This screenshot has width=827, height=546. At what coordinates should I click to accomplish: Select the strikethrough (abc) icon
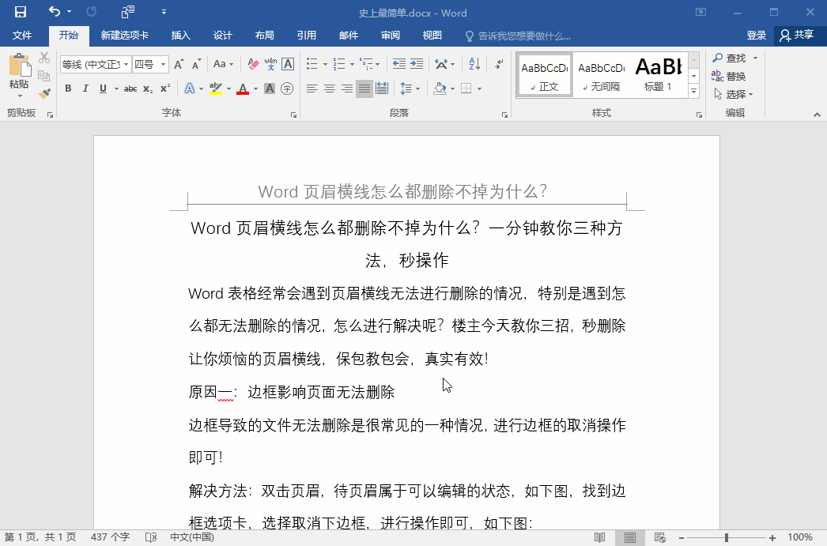tap(130, 88)
